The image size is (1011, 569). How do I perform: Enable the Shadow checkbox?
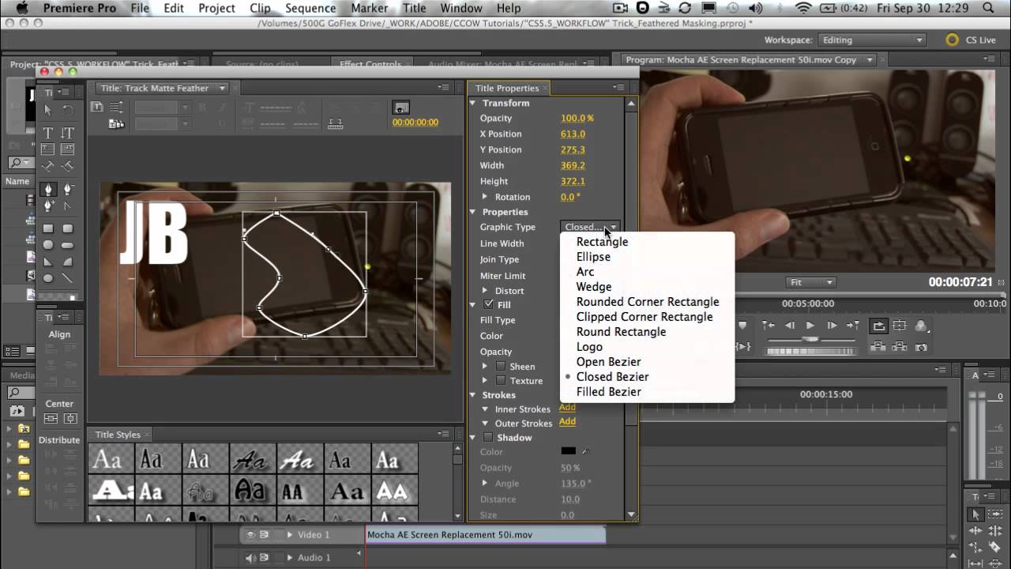[x=488, y=438]
